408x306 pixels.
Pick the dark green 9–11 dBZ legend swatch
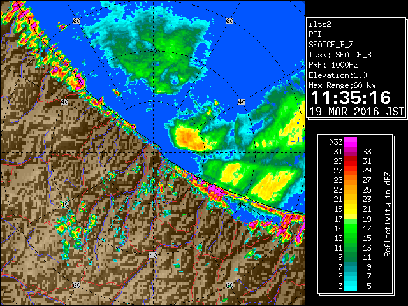351,257
